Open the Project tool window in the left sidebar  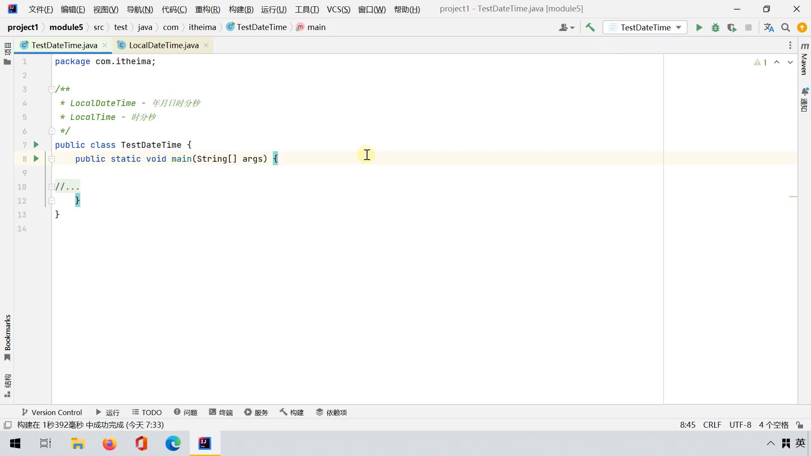[7, 54]
